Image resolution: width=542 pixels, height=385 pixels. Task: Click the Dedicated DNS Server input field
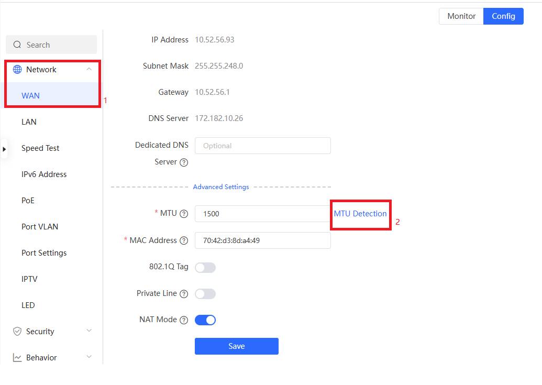pos(262,146)
